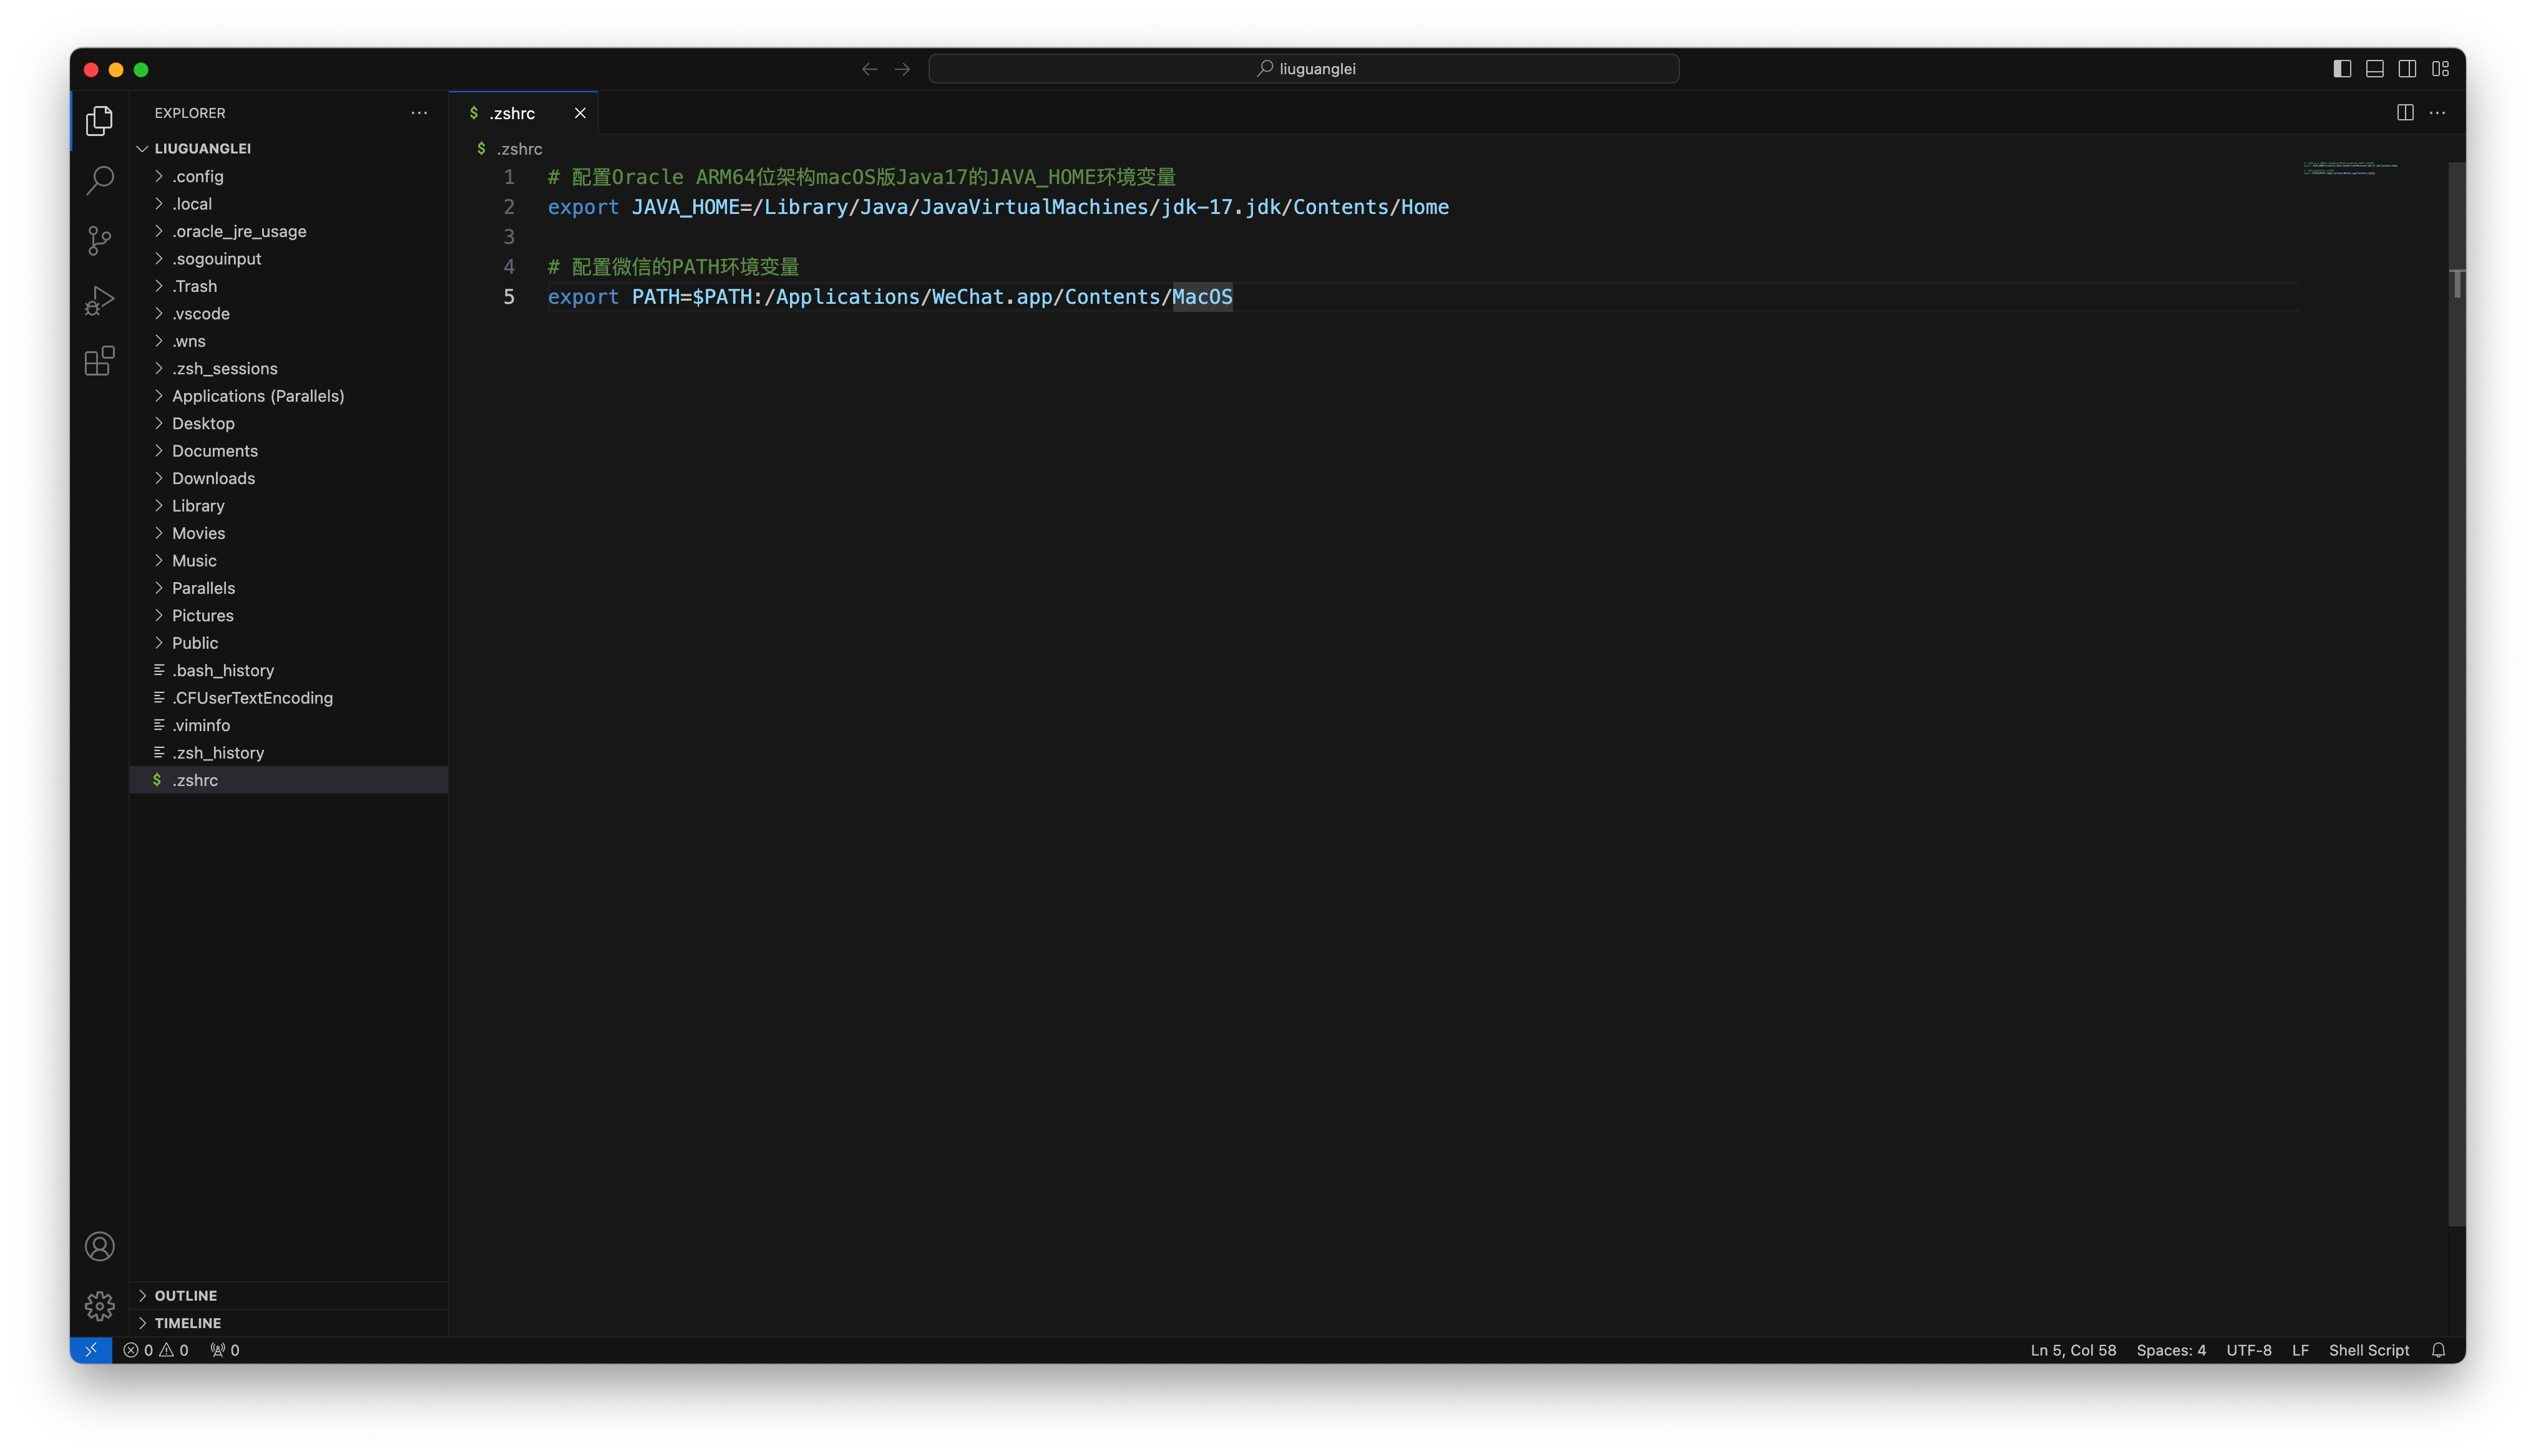Select the .zshrc editor tab
The height and width of the screenshot is (1456, 2536).
pyautogui.click(x=512, y=113)
